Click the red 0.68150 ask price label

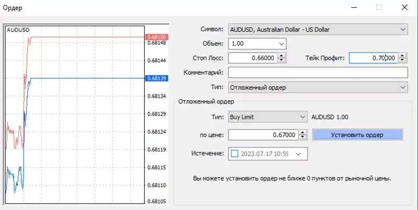[x=157, y=37]
